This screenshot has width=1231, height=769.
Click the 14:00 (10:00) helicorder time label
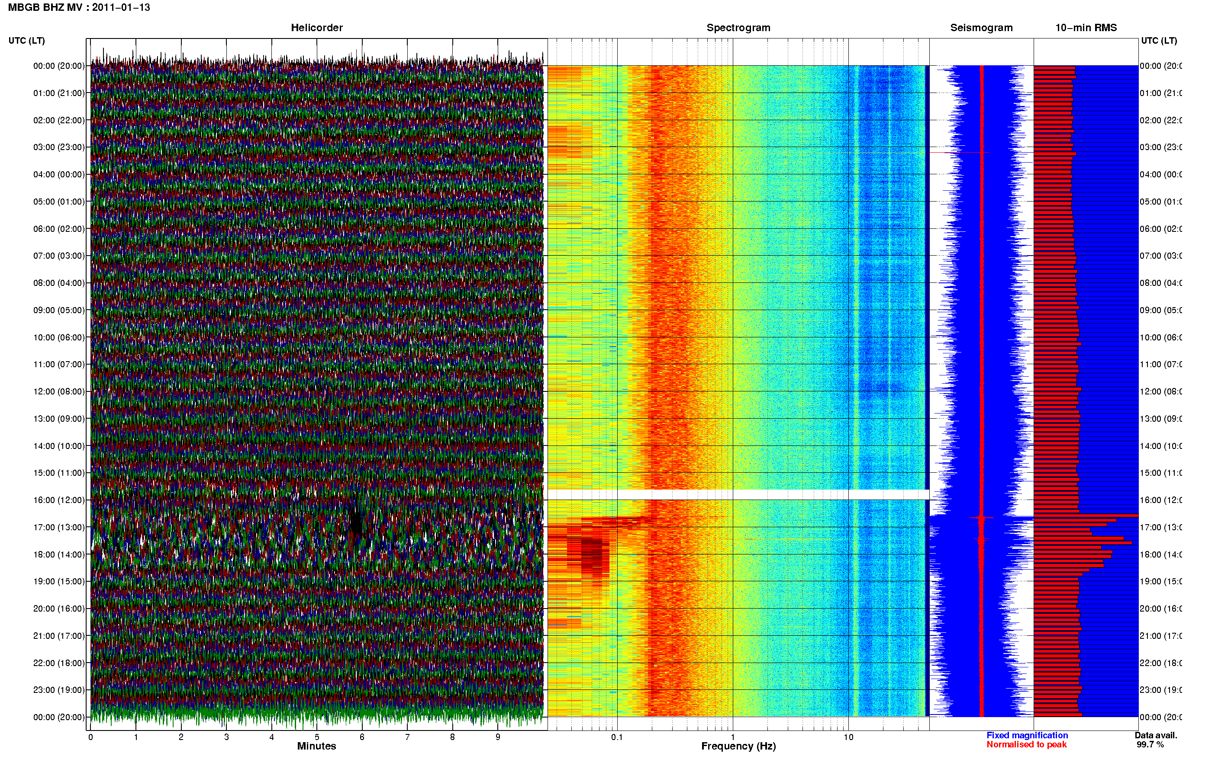(x=59, y=446)
